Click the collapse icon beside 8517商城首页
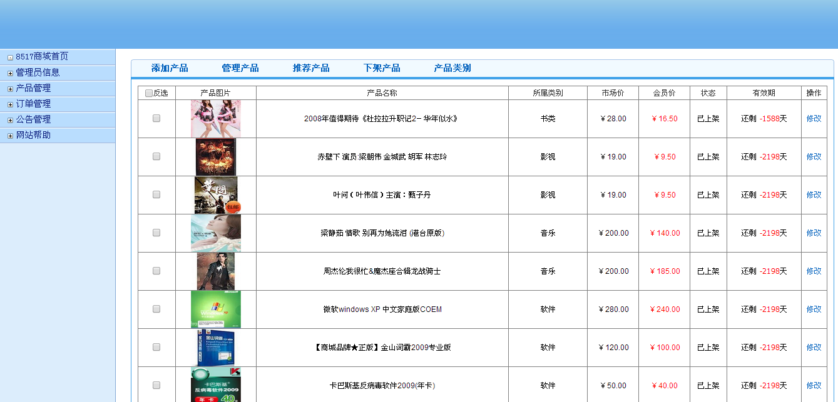The image size is (838, 402). point(10,58)
